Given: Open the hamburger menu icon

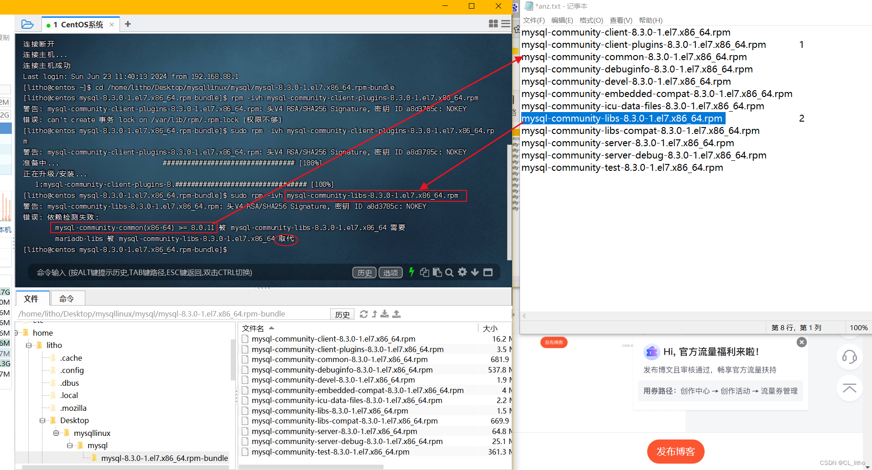Looking at the screenshot, I should coord(505,24).
